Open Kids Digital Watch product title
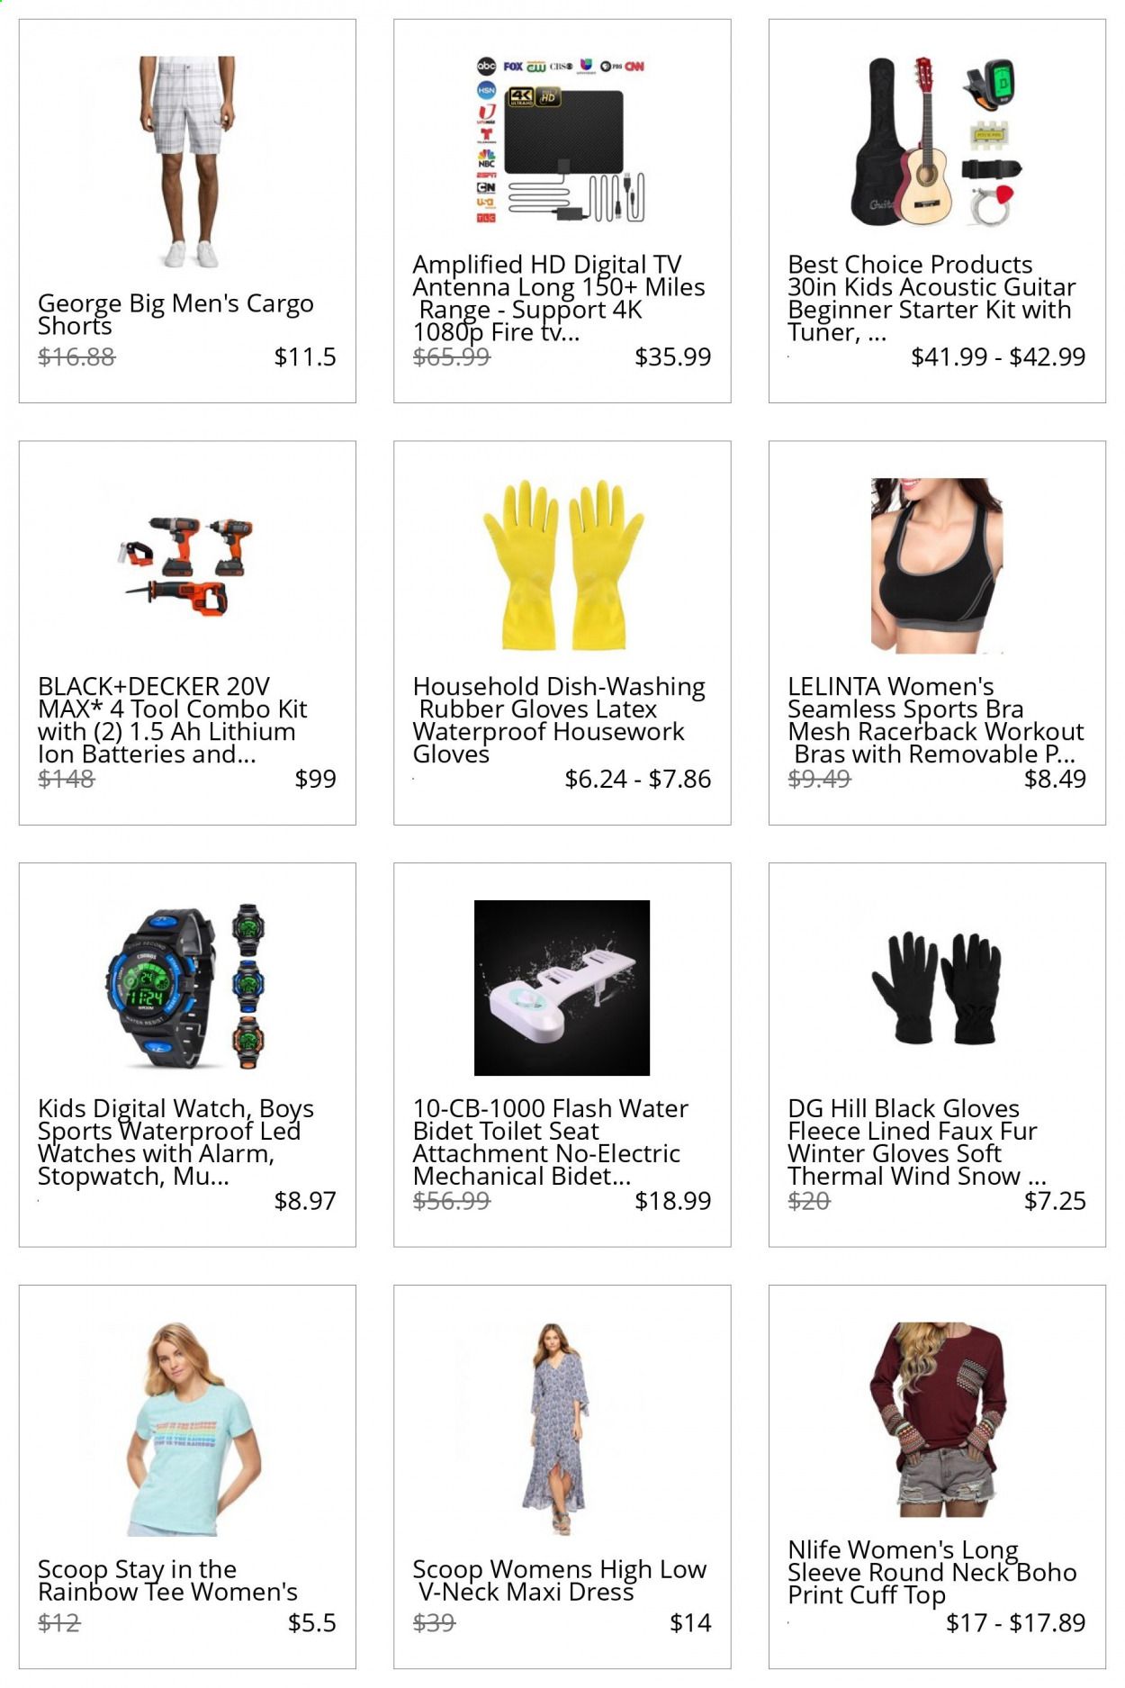 pyautogui.click(x=175, y=1142)
